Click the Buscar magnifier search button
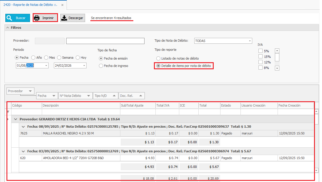The image size is (322, 182). click(x=18, y=18)
